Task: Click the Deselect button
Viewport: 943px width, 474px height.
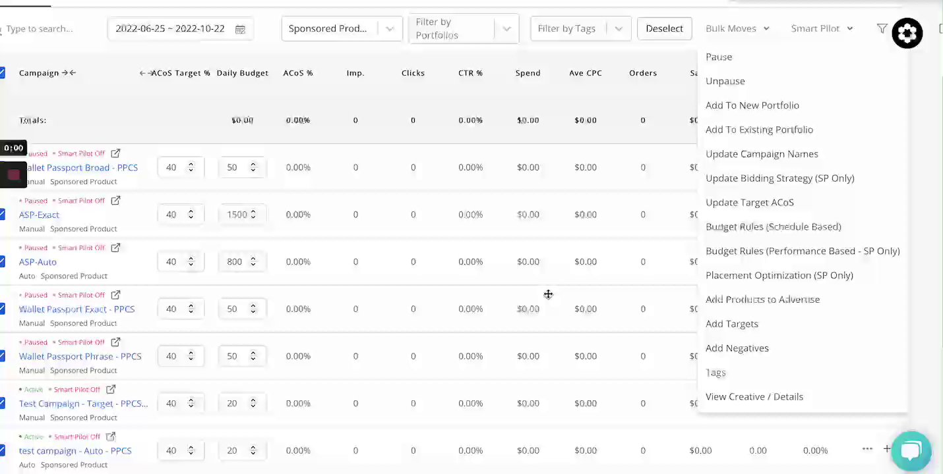Action: 664,28
